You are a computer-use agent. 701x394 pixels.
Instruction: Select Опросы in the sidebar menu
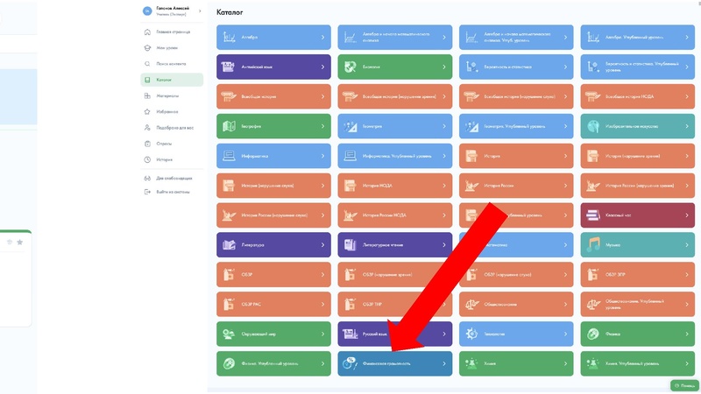[164, 143]
